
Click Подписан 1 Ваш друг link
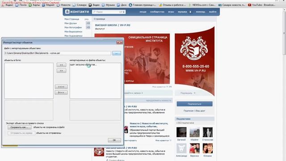coord(194,111)
